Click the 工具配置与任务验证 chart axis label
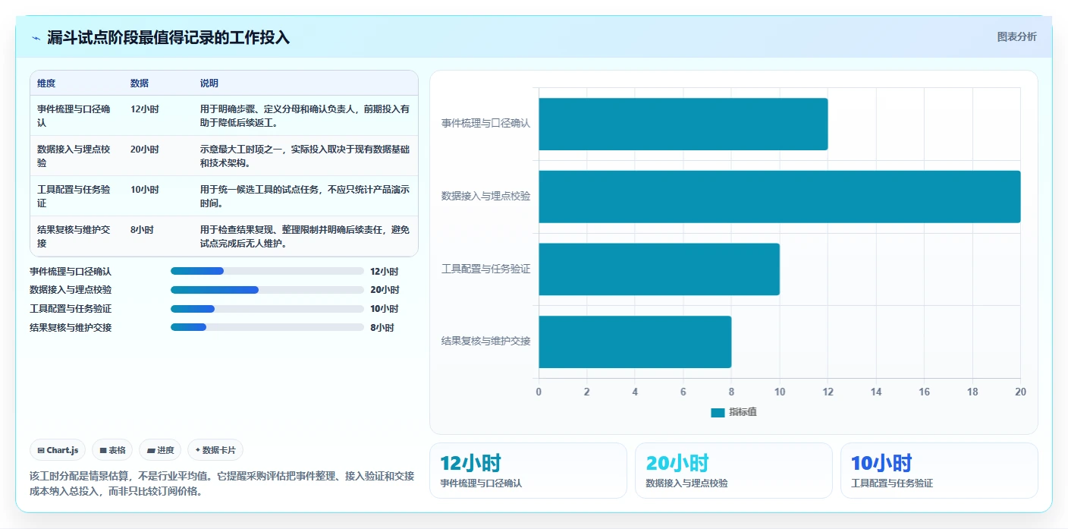1068x529 pixels. (x=485, y=269)
